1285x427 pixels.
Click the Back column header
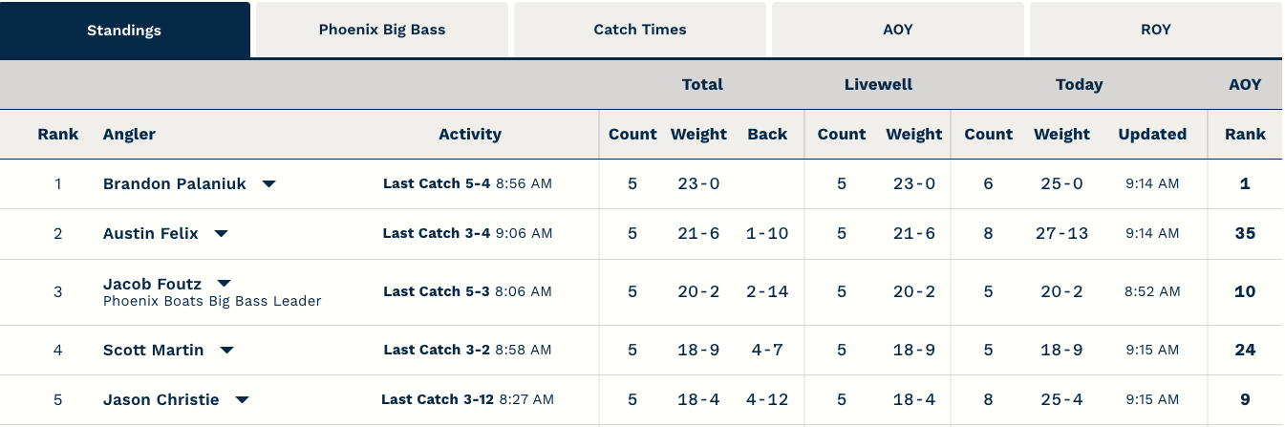click(767, 135)
